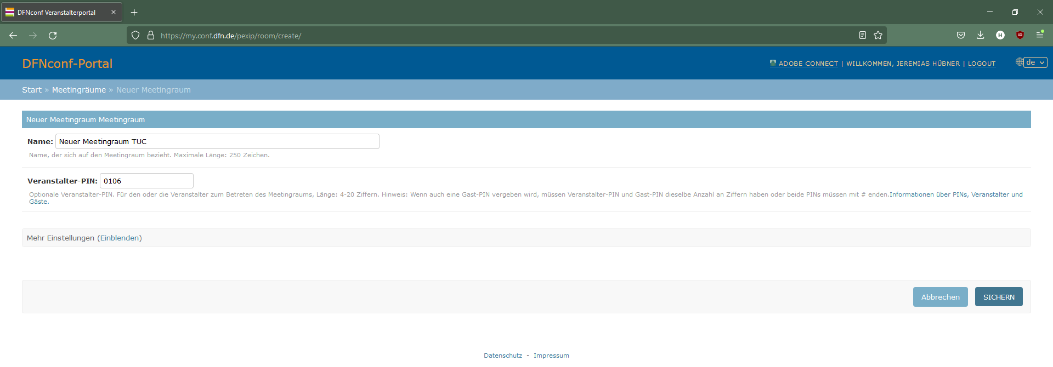The height and width of the screenshot is (367, 1053).
Task: Click the SICHERN button
Action: point(998,297)
